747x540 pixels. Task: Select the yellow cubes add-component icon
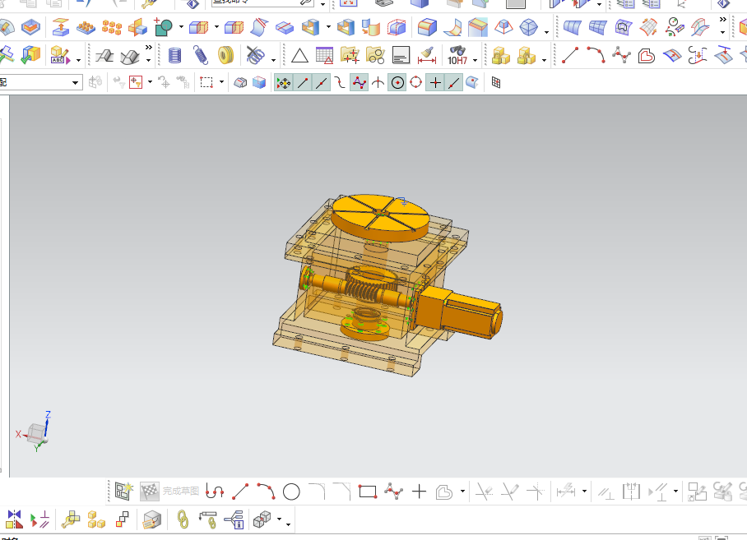[x=96, y=519]
